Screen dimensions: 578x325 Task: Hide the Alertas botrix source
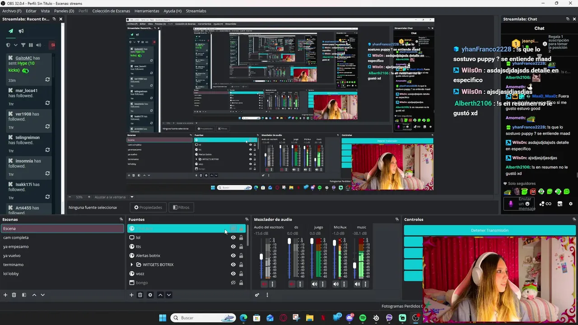[233, 255]
